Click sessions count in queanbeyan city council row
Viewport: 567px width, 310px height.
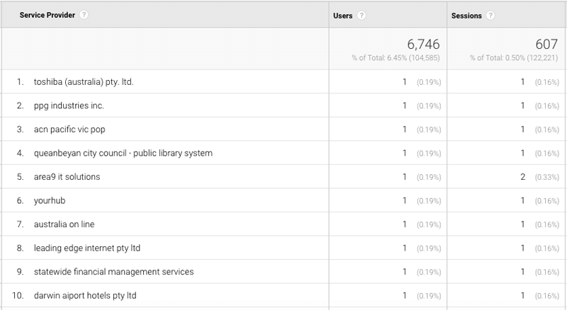(x=522, y=153)
